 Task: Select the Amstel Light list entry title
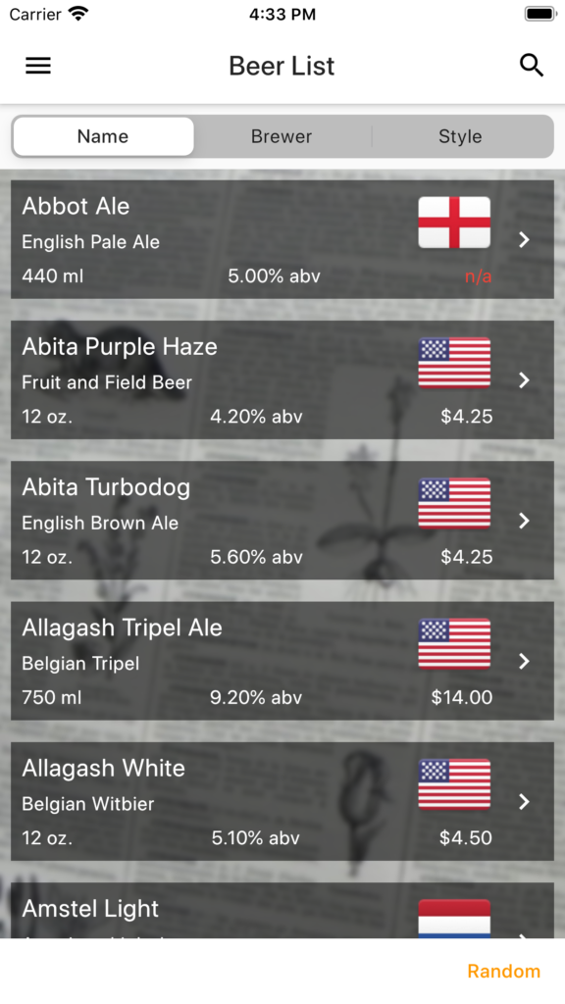90,909
